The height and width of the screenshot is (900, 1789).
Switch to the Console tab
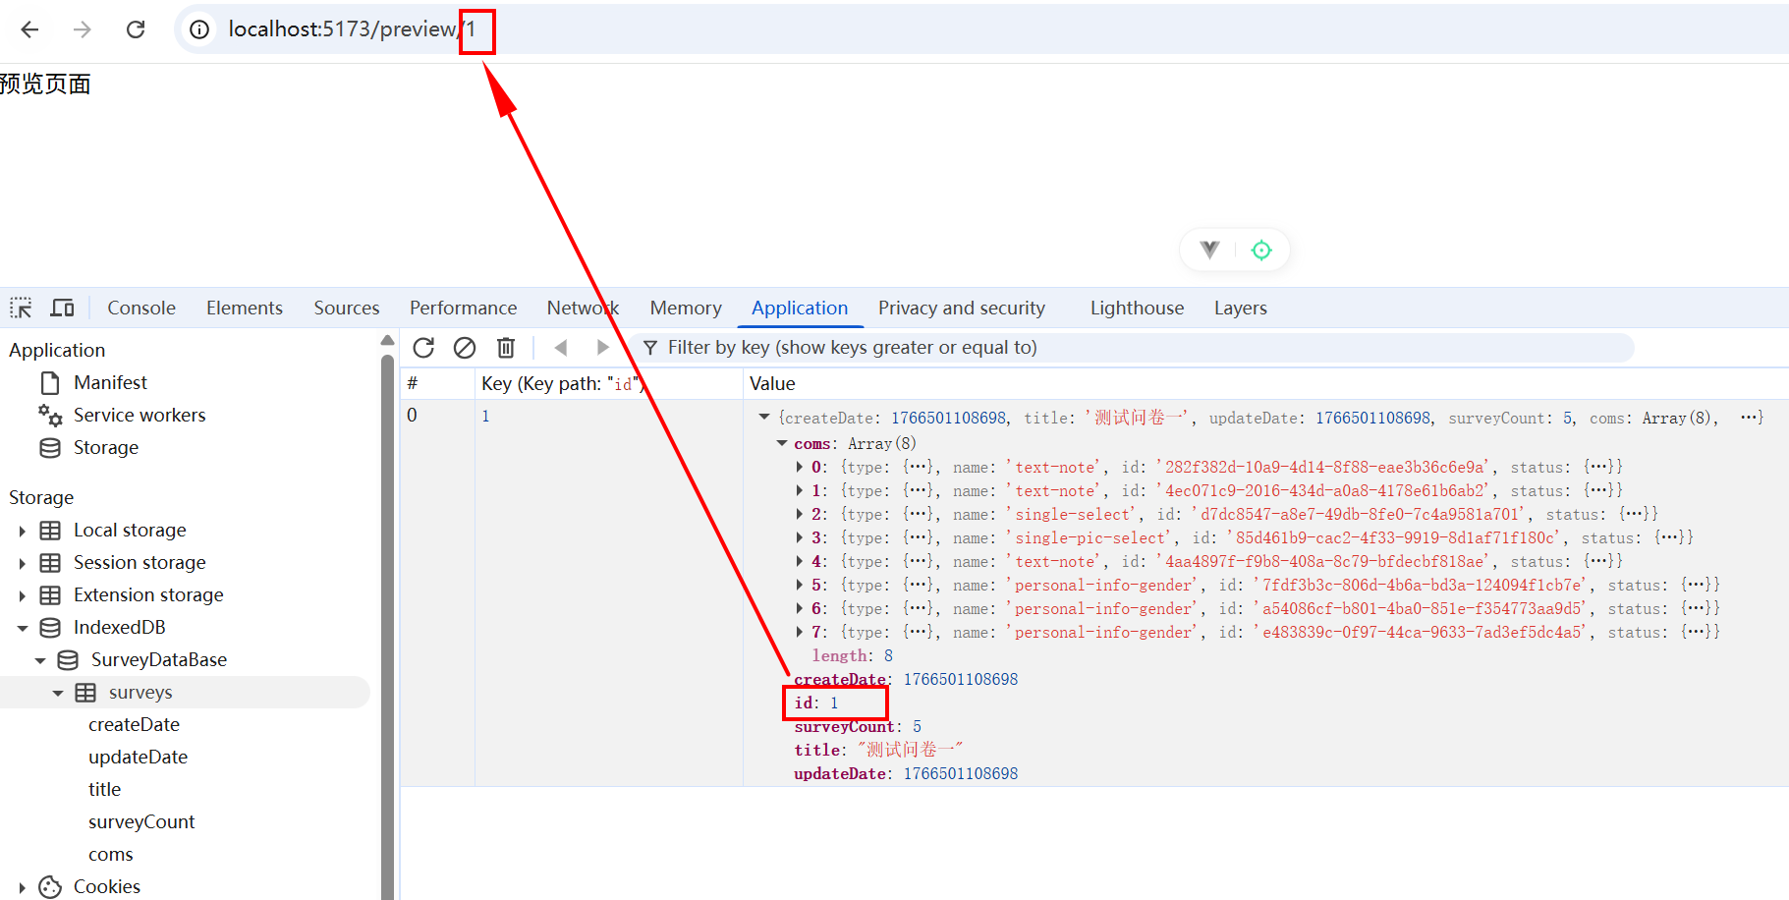[141, 308]
